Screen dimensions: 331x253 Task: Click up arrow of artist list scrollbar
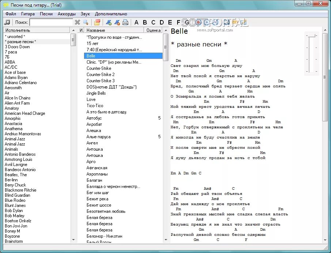(x=73, y=30)
